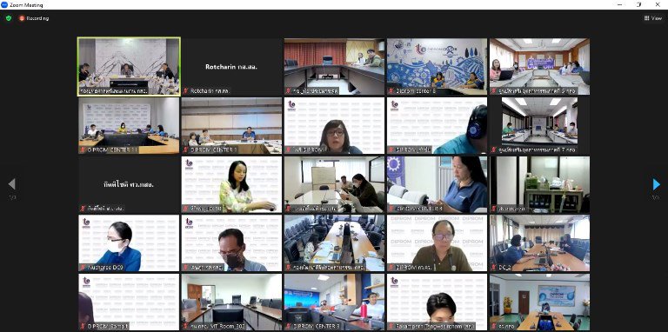This screenshot has width=668, height=332.
Task: Select the DC_2 meeting room tile
Action: tap(540, 243)
